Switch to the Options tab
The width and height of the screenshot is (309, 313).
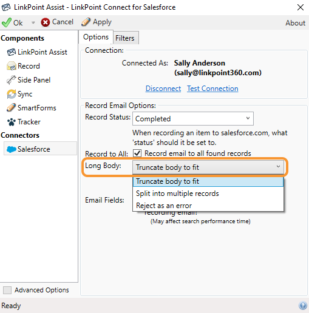96,37
